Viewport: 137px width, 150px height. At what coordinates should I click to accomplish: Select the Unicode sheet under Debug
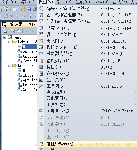pyautogui.click(x=30, y=56)
